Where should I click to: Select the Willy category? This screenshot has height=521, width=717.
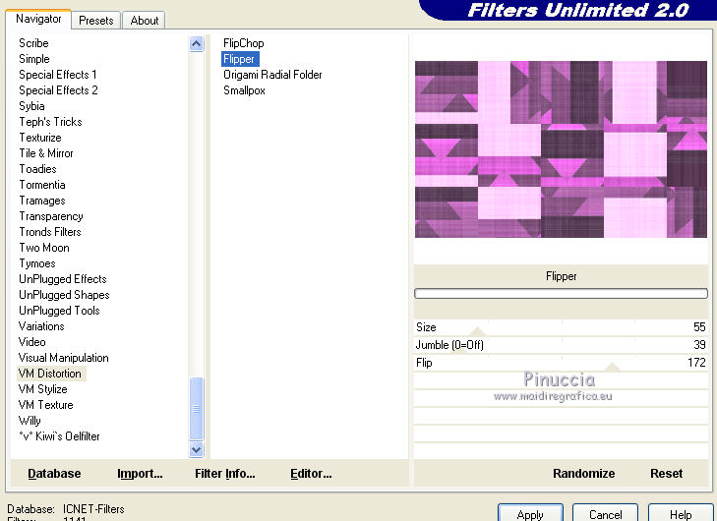pyautogui.click(x=30, y=421)
